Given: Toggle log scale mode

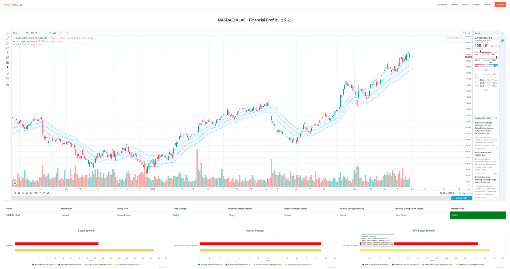Looking at the screenshot, I should click(464, 193).
